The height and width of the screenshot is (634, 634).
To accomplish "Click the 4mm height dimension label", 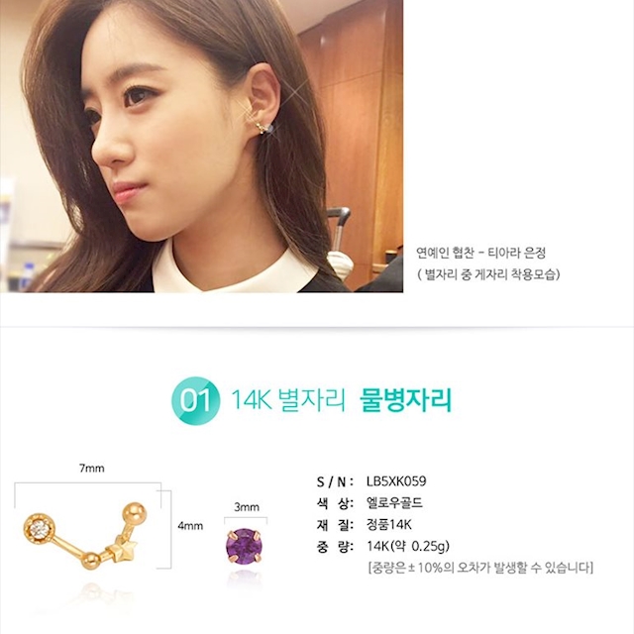I will click(x=190, y=526).
